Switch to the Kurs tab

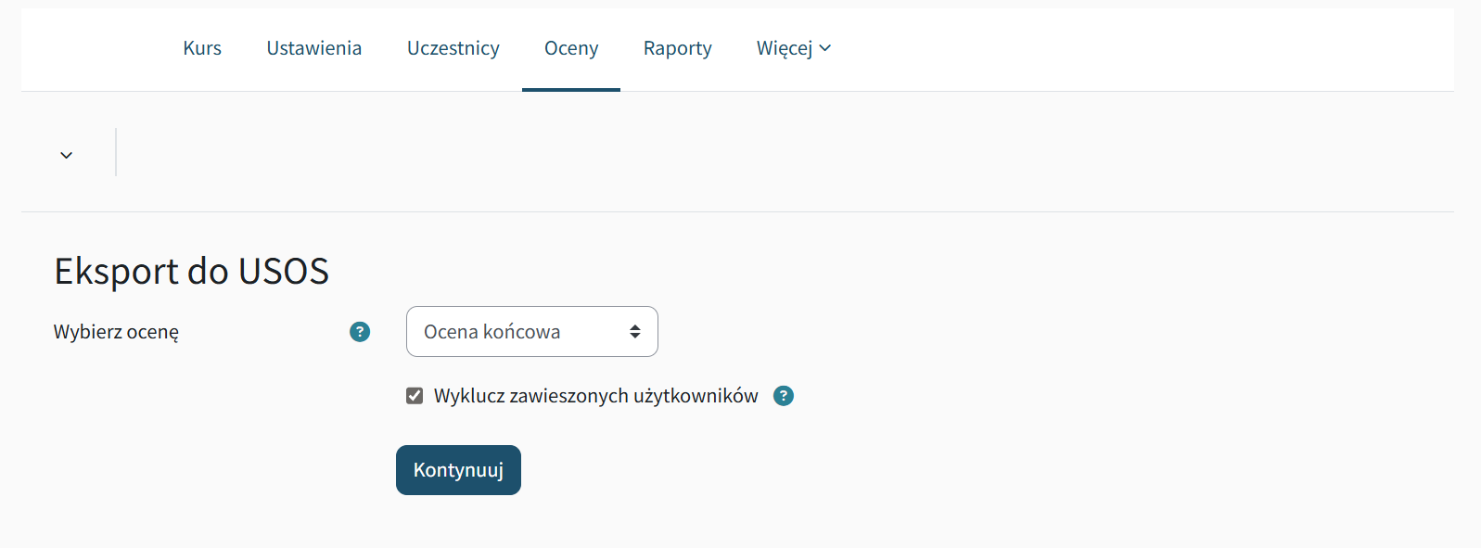click(x=201, y=47)
